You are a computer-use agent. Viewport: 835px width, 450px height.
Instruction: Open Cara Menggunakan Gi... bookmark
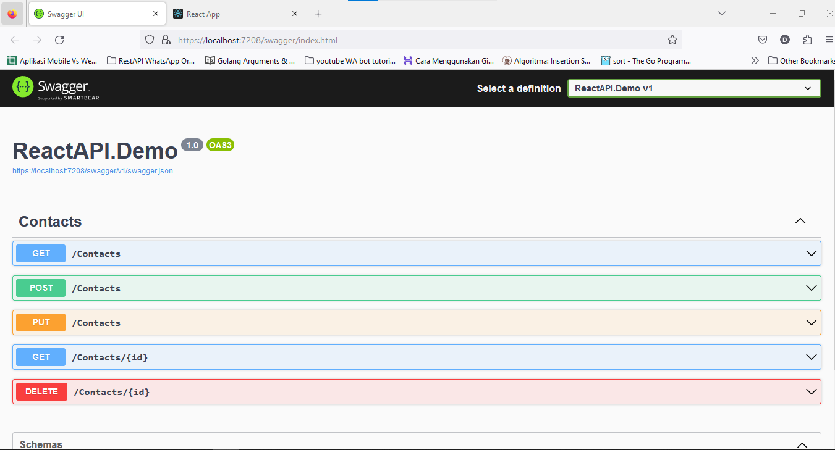[x=449, y=60]
